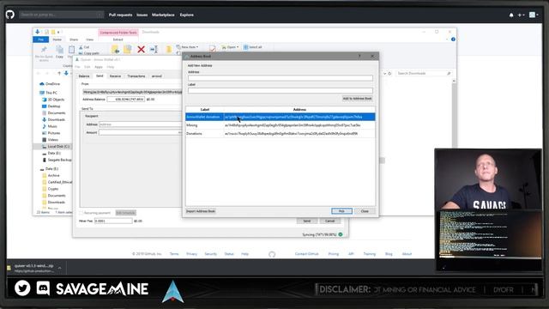Viewport: 549px width, 309px height.
Task: Switch to the wallet Balance tab
Action: pyautogui.click(x=84, y=76)
